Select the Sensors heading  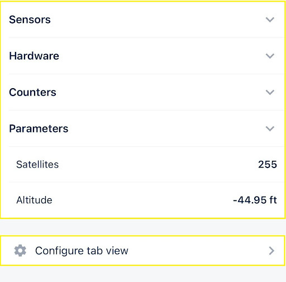pyautogui.click(x=30, y=20)
